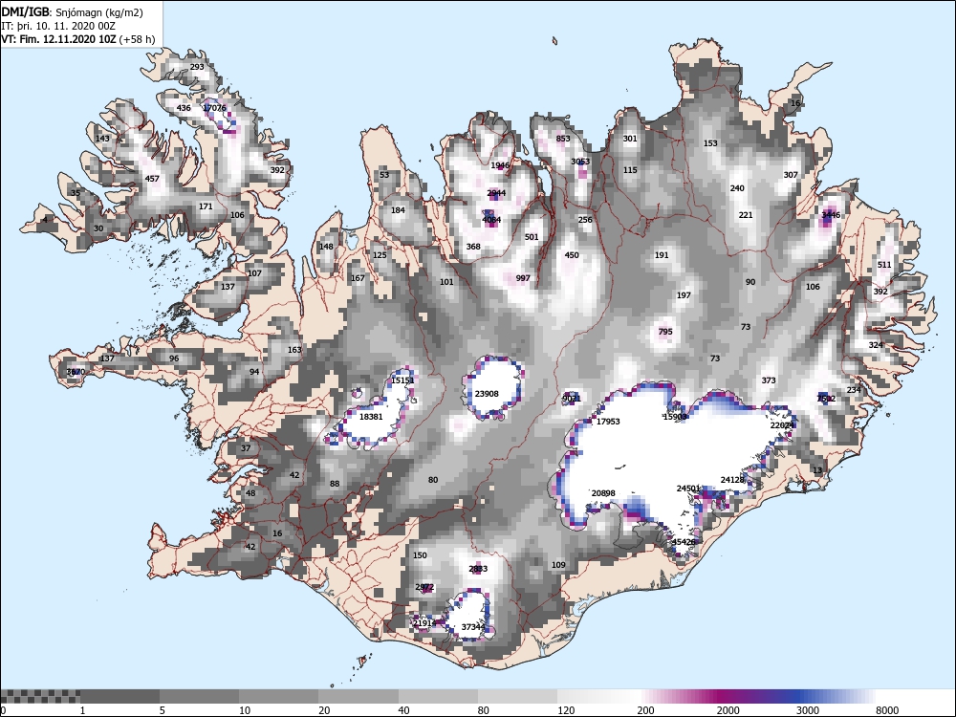Click the map value 293
This screenshot has height=717, width=956.
197,67
